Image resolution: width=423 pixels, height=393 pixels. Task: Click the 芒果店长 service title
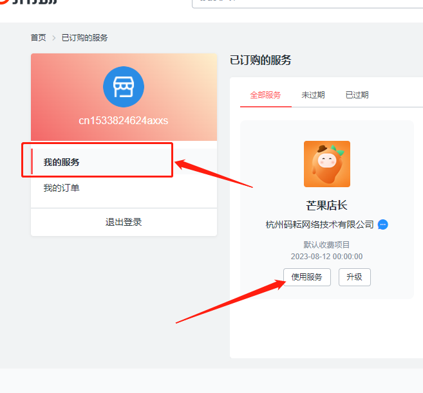(326, 206)
